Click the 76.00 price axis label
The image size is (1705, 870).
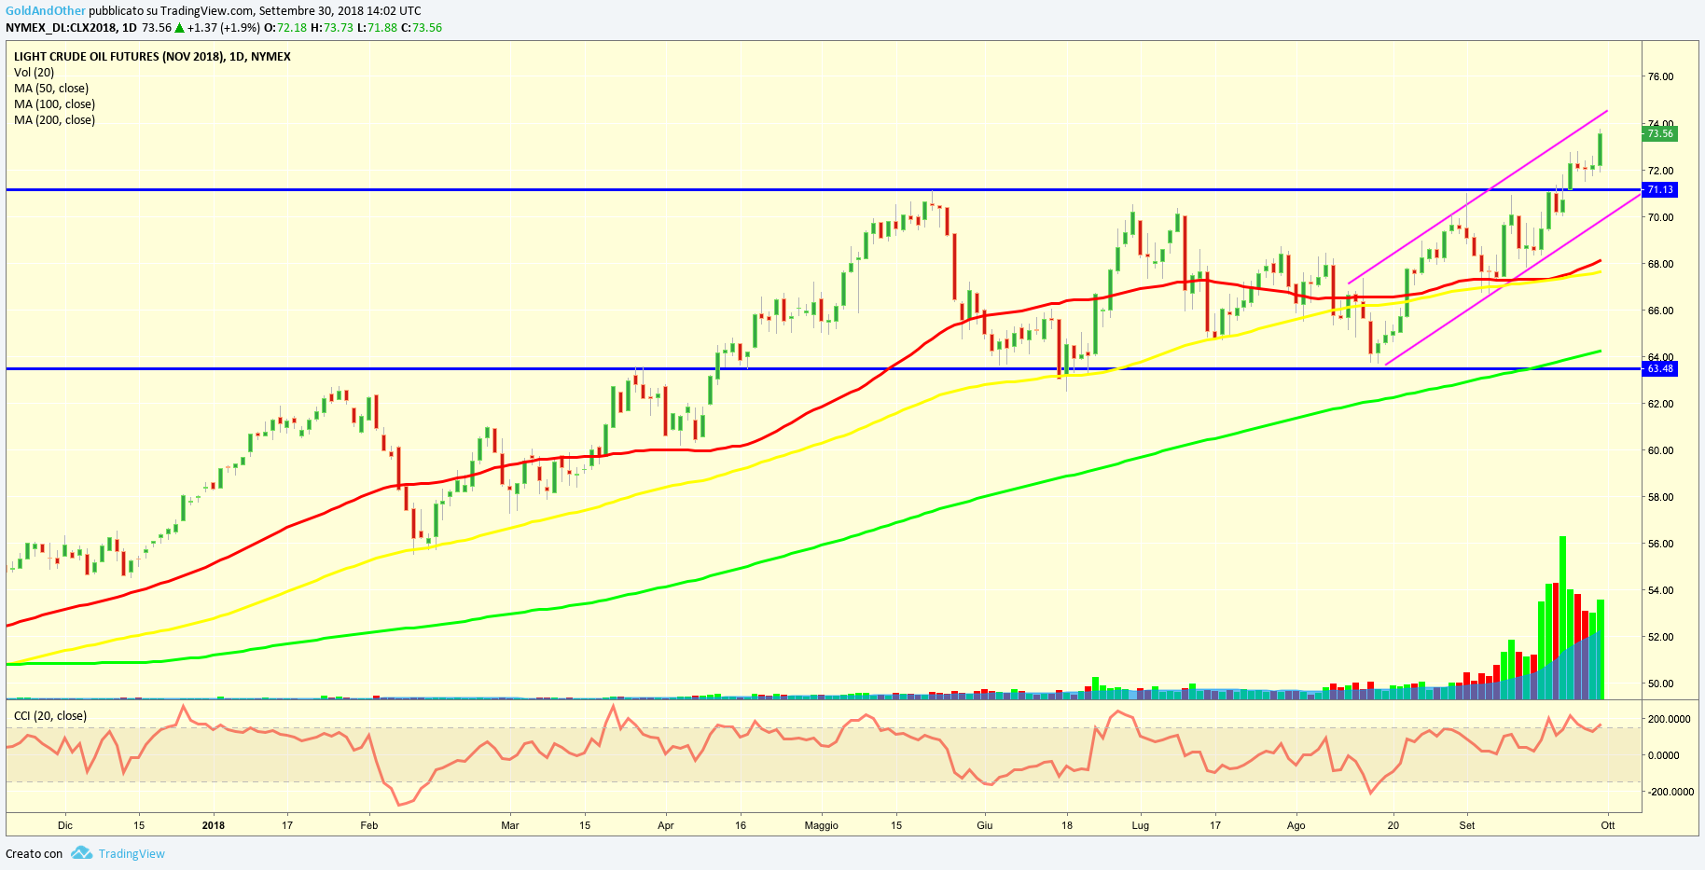coord(1660,76)
